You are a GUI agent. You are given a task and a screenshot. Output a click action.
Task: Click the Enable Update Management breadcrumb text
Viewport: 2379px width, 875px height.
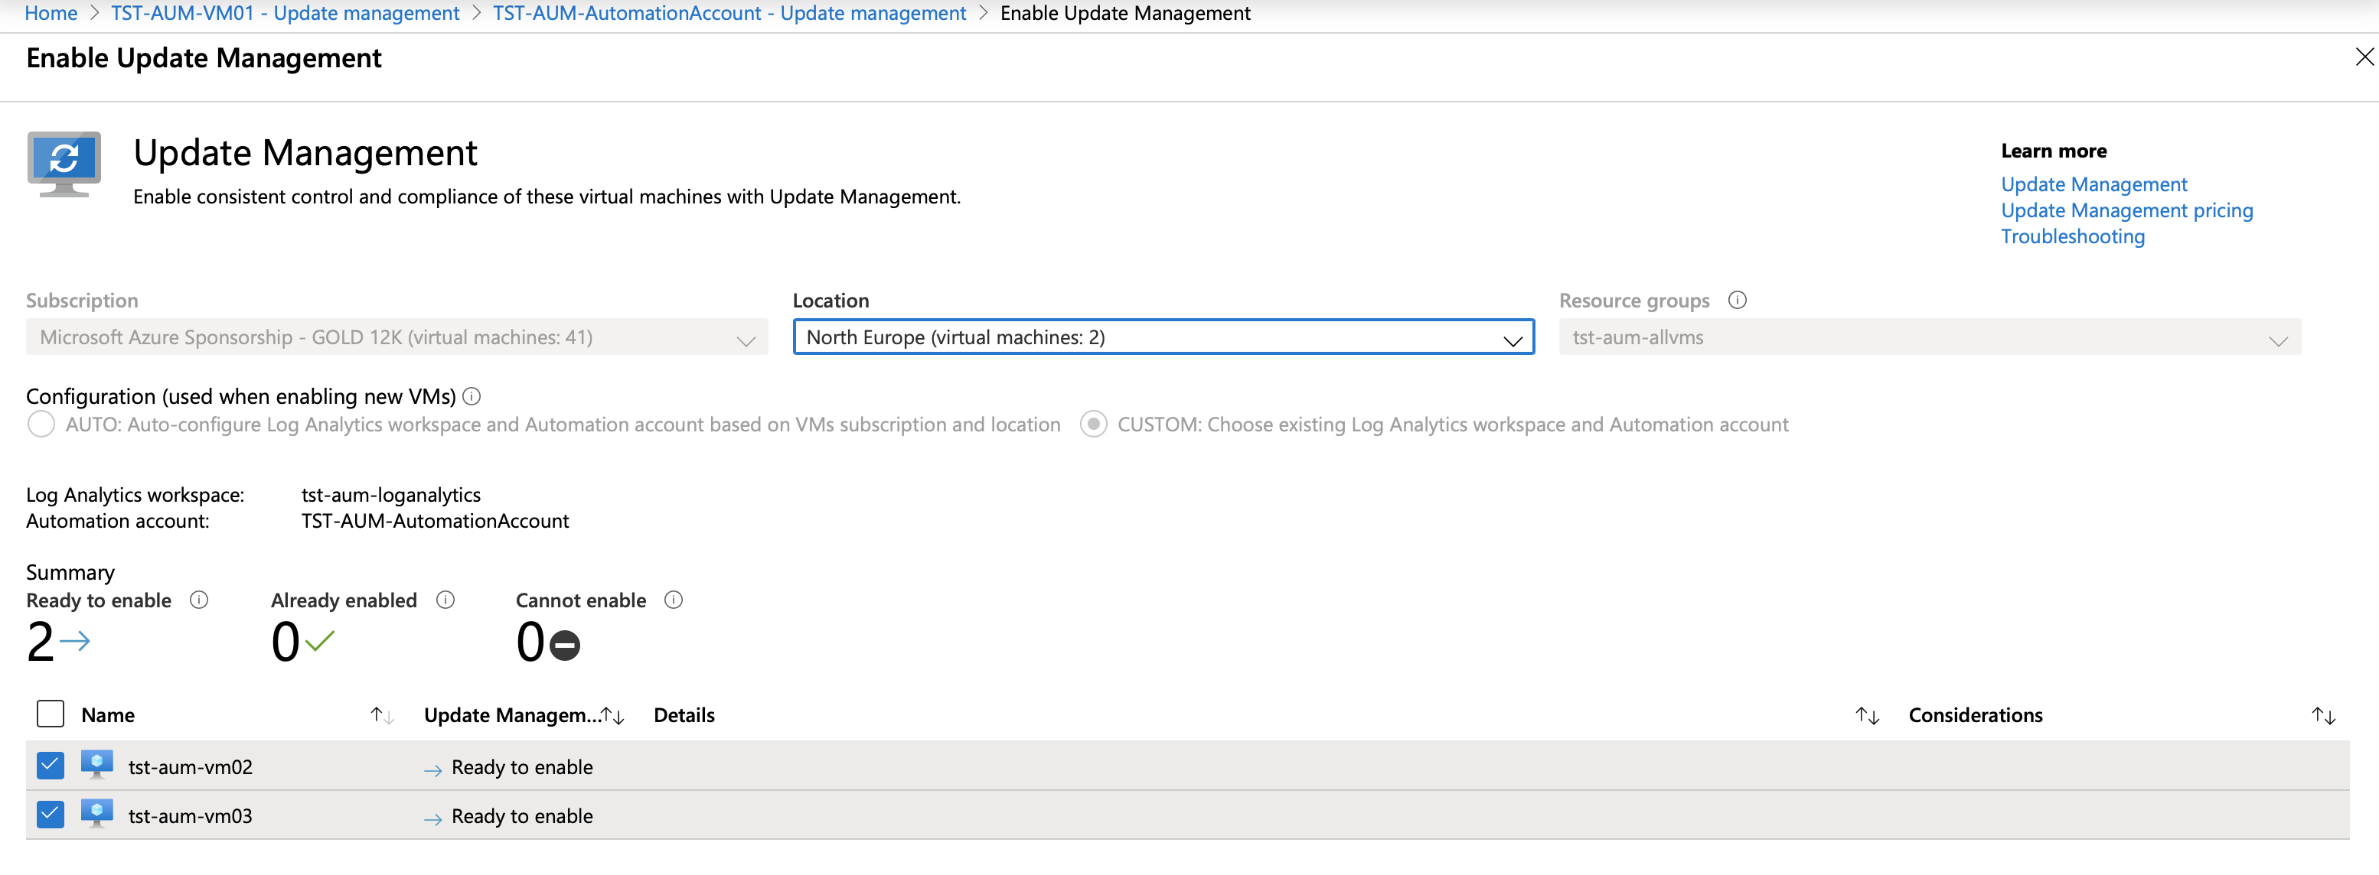click(1125, 13)
